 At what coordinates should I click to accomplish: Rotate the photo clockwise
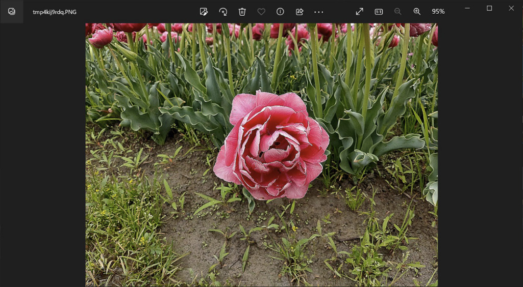click(x=223, y=12)
